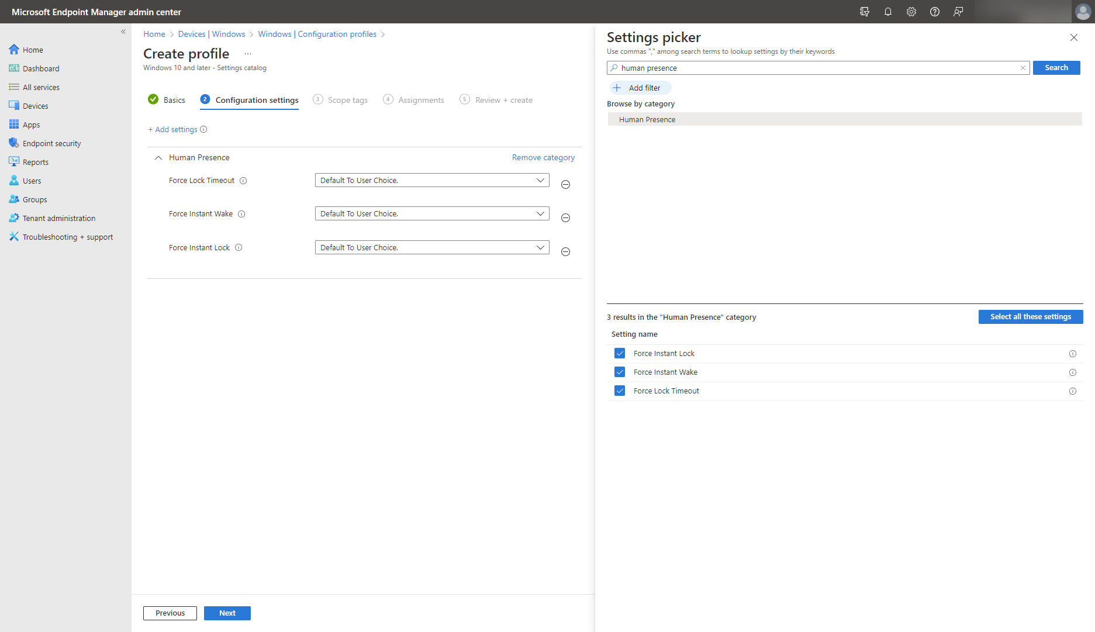Open Dashboard in the sidebar
This screenshot has width=1095, height=632.
41,68
